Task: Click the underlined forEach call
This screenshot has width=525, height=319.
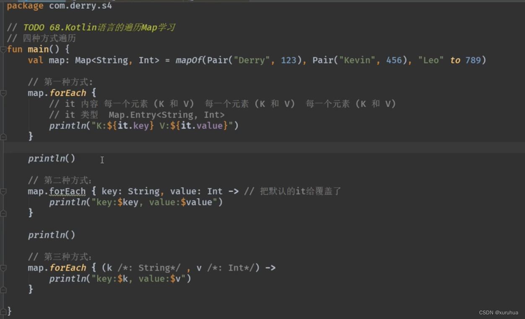Action: tap(68, 191)
